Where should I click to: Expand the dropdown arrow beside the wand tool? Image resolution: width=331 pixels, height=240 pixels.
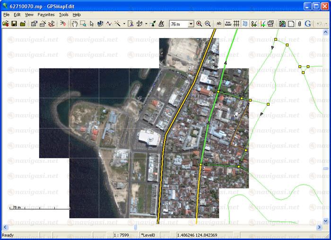point(124,24)
